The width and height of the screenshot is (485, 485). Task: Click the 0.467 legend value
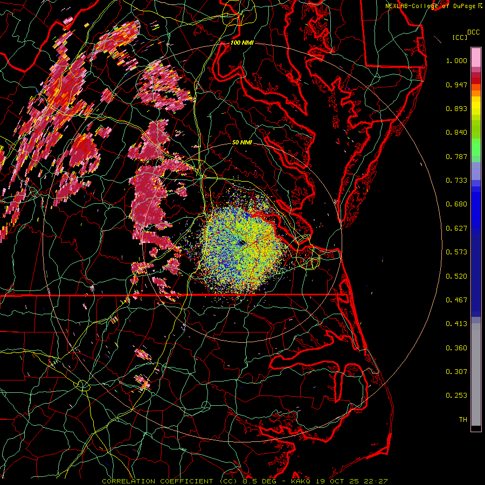click(x=456, y=300)
